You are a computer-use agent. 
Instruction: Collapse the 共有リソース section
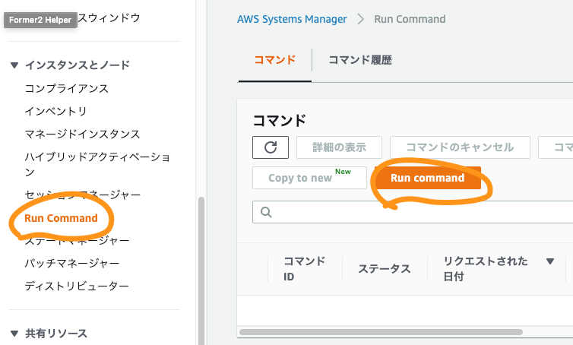pyautogui.click(x=14, y=334)
